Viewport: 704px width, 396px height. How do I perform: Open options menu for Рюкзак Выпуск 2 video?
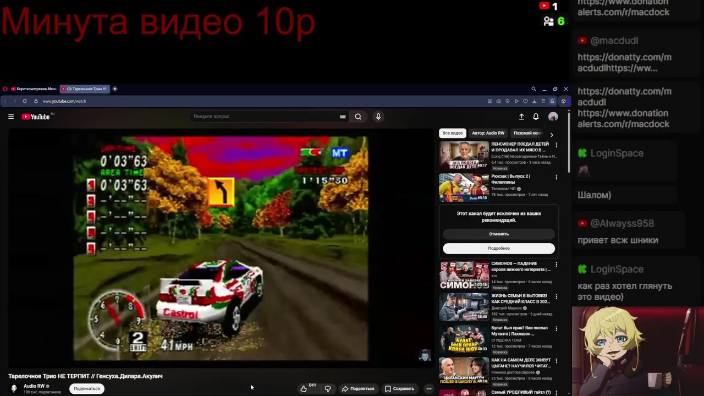coord(556,177)
